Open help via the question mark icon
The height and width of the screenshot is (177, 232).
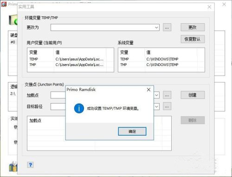pyautogui.click(x=30, y=165)
